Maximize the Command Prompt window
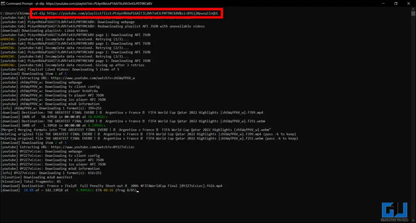This screenshot has width=416, height=223. [x=396, y=3]
